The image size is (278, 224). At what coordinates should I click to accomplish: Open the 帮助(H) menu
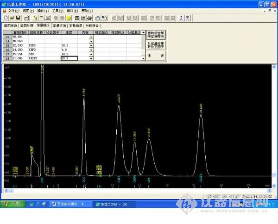click(87, 11)
